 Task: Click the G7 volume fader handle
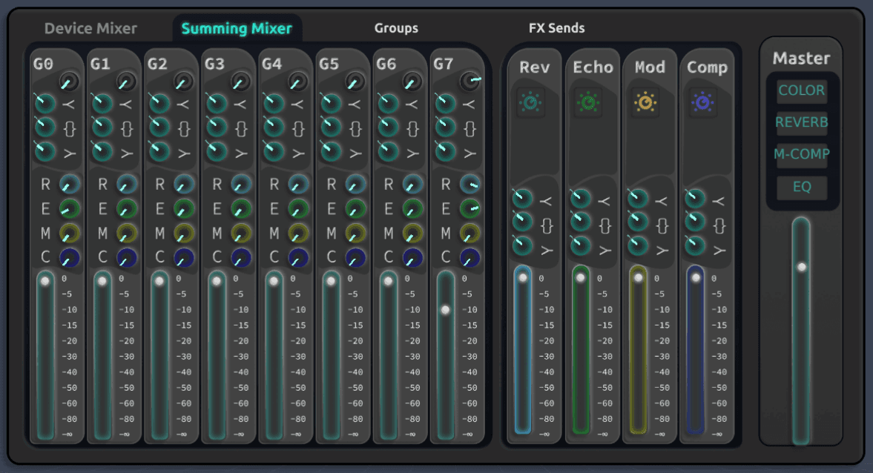(446, 310)
